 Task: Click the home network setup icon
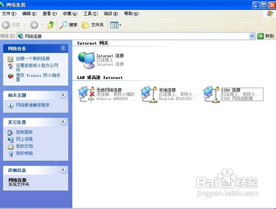coord(10,66)
